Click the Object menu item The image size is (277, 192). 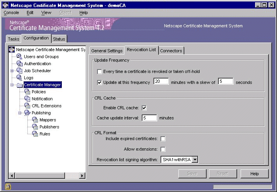click(x=65, y=12)
